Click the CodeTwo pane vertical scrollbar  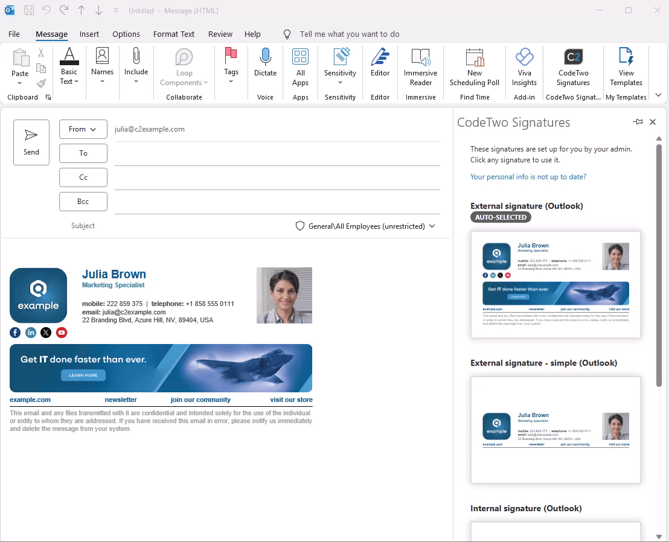[x=659, y=265]
